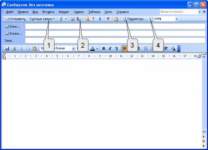The image size is (208, 150).
Task: Click the vertical scrollbar up arrow
Action: click(x=204, y=57)
